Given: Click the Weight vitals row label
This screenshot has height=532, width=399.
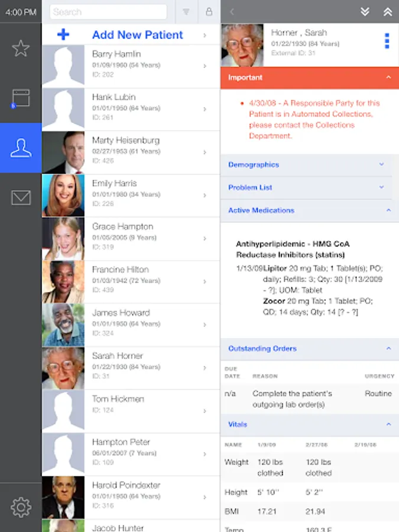Looking at the screenshot, I should tap(236, 462).
